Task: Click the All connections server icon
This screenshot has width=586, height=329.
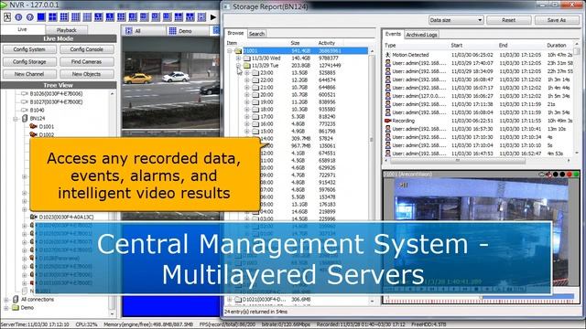Action: [x=16, y=300]
